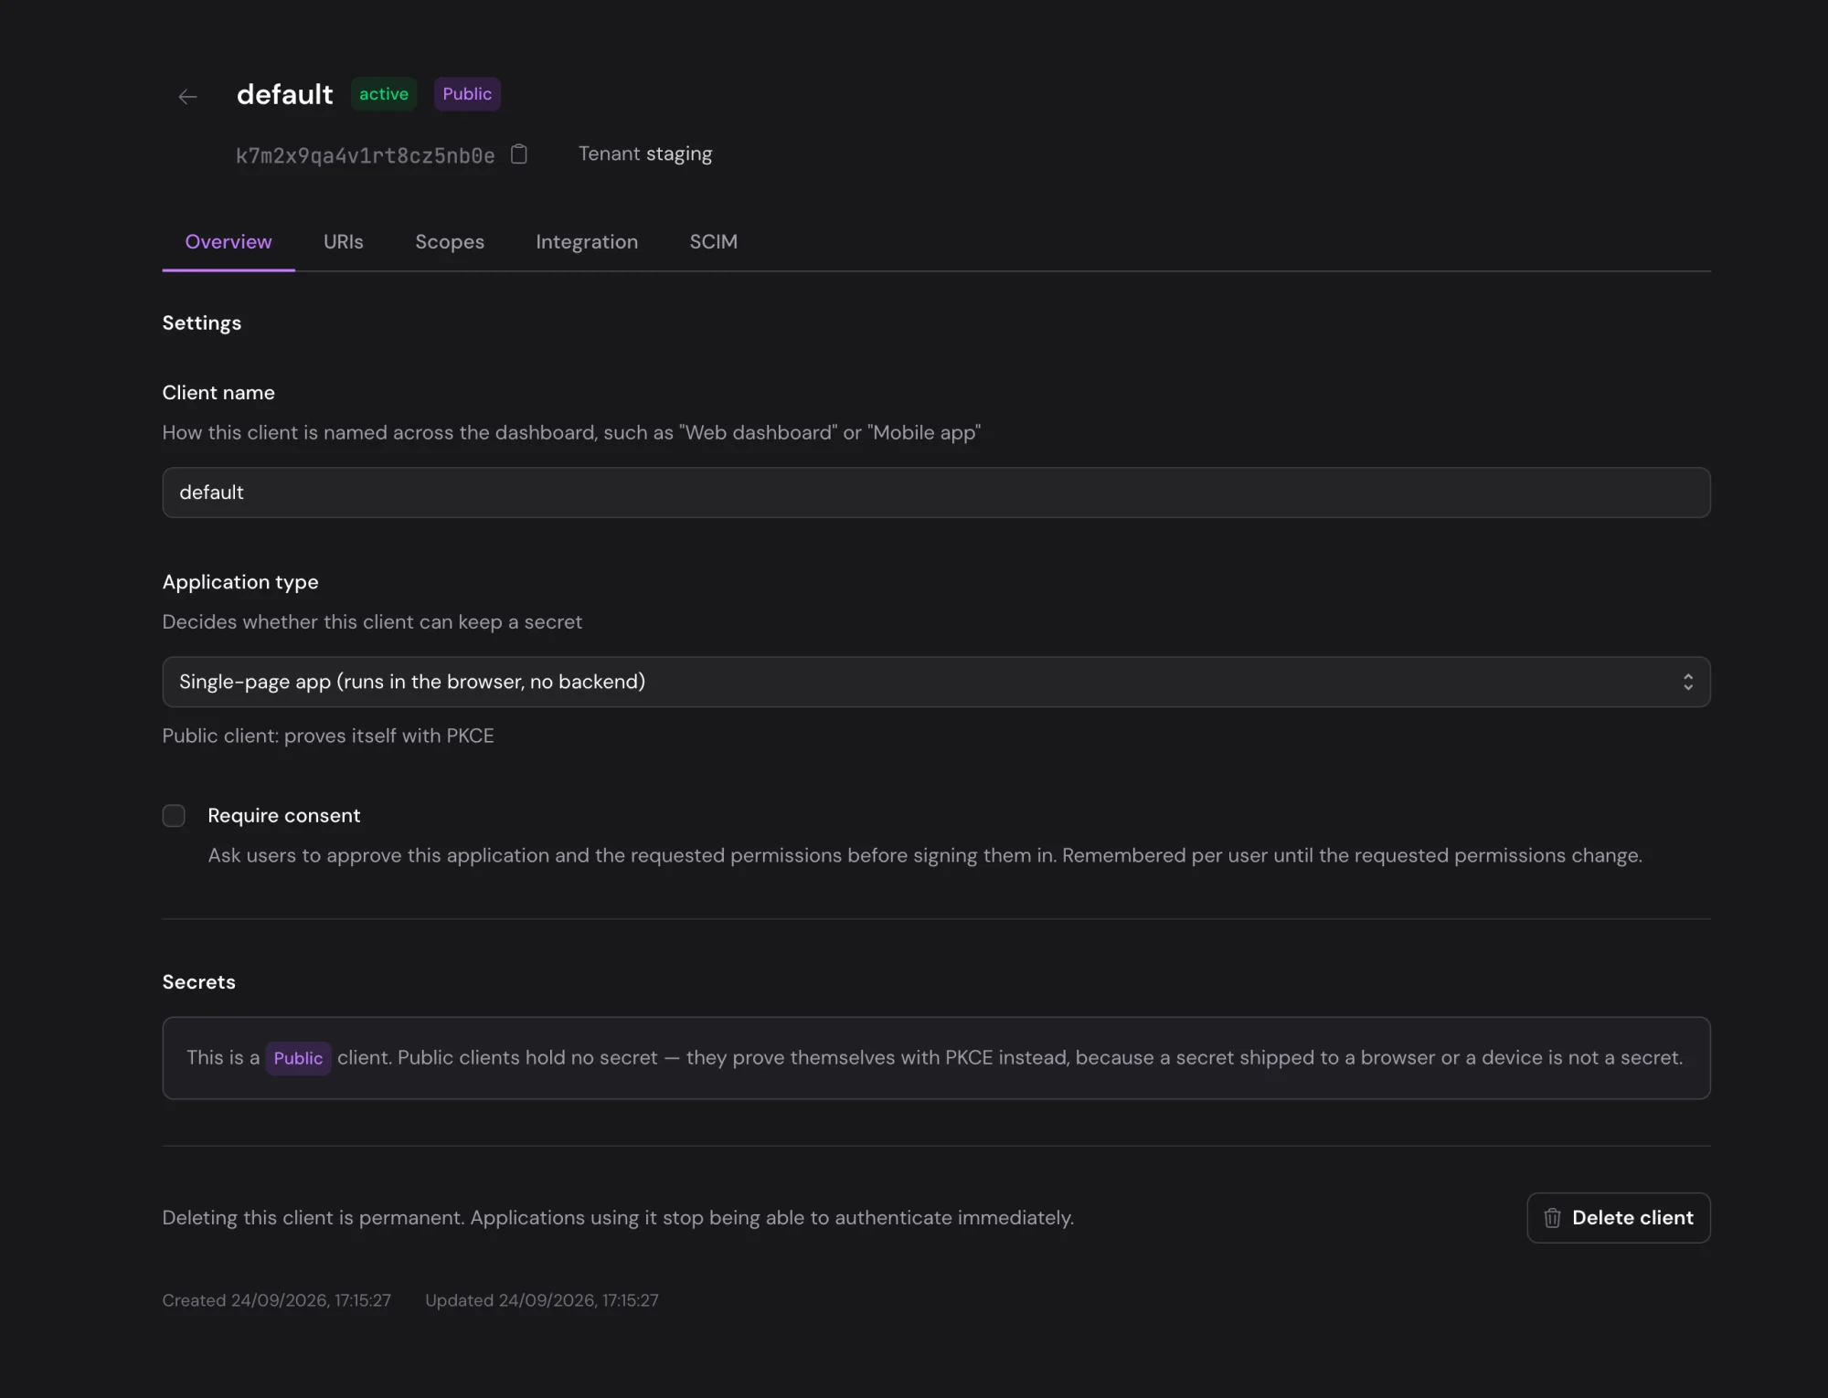Open the Overview tab
This screenshot has height=1398, width=1828.
[228, 242]
